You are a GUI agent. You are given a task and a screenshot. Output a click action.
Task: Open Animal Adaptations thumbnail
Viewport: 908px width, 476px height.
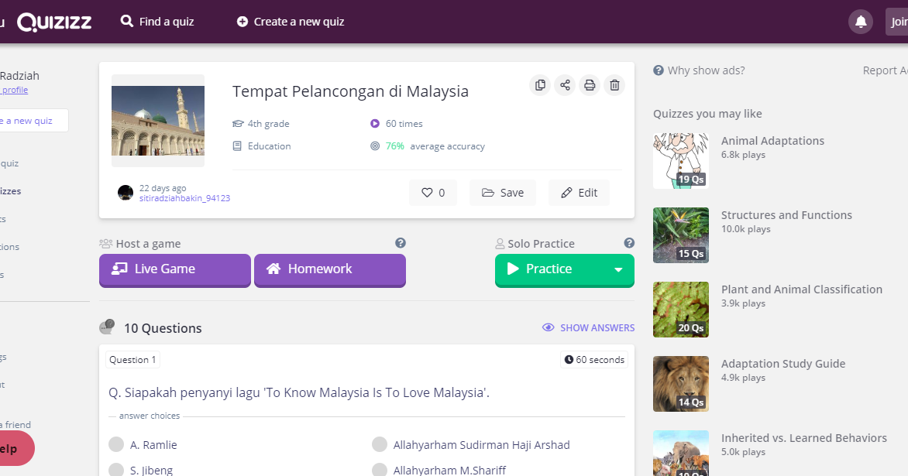(681, 161)
